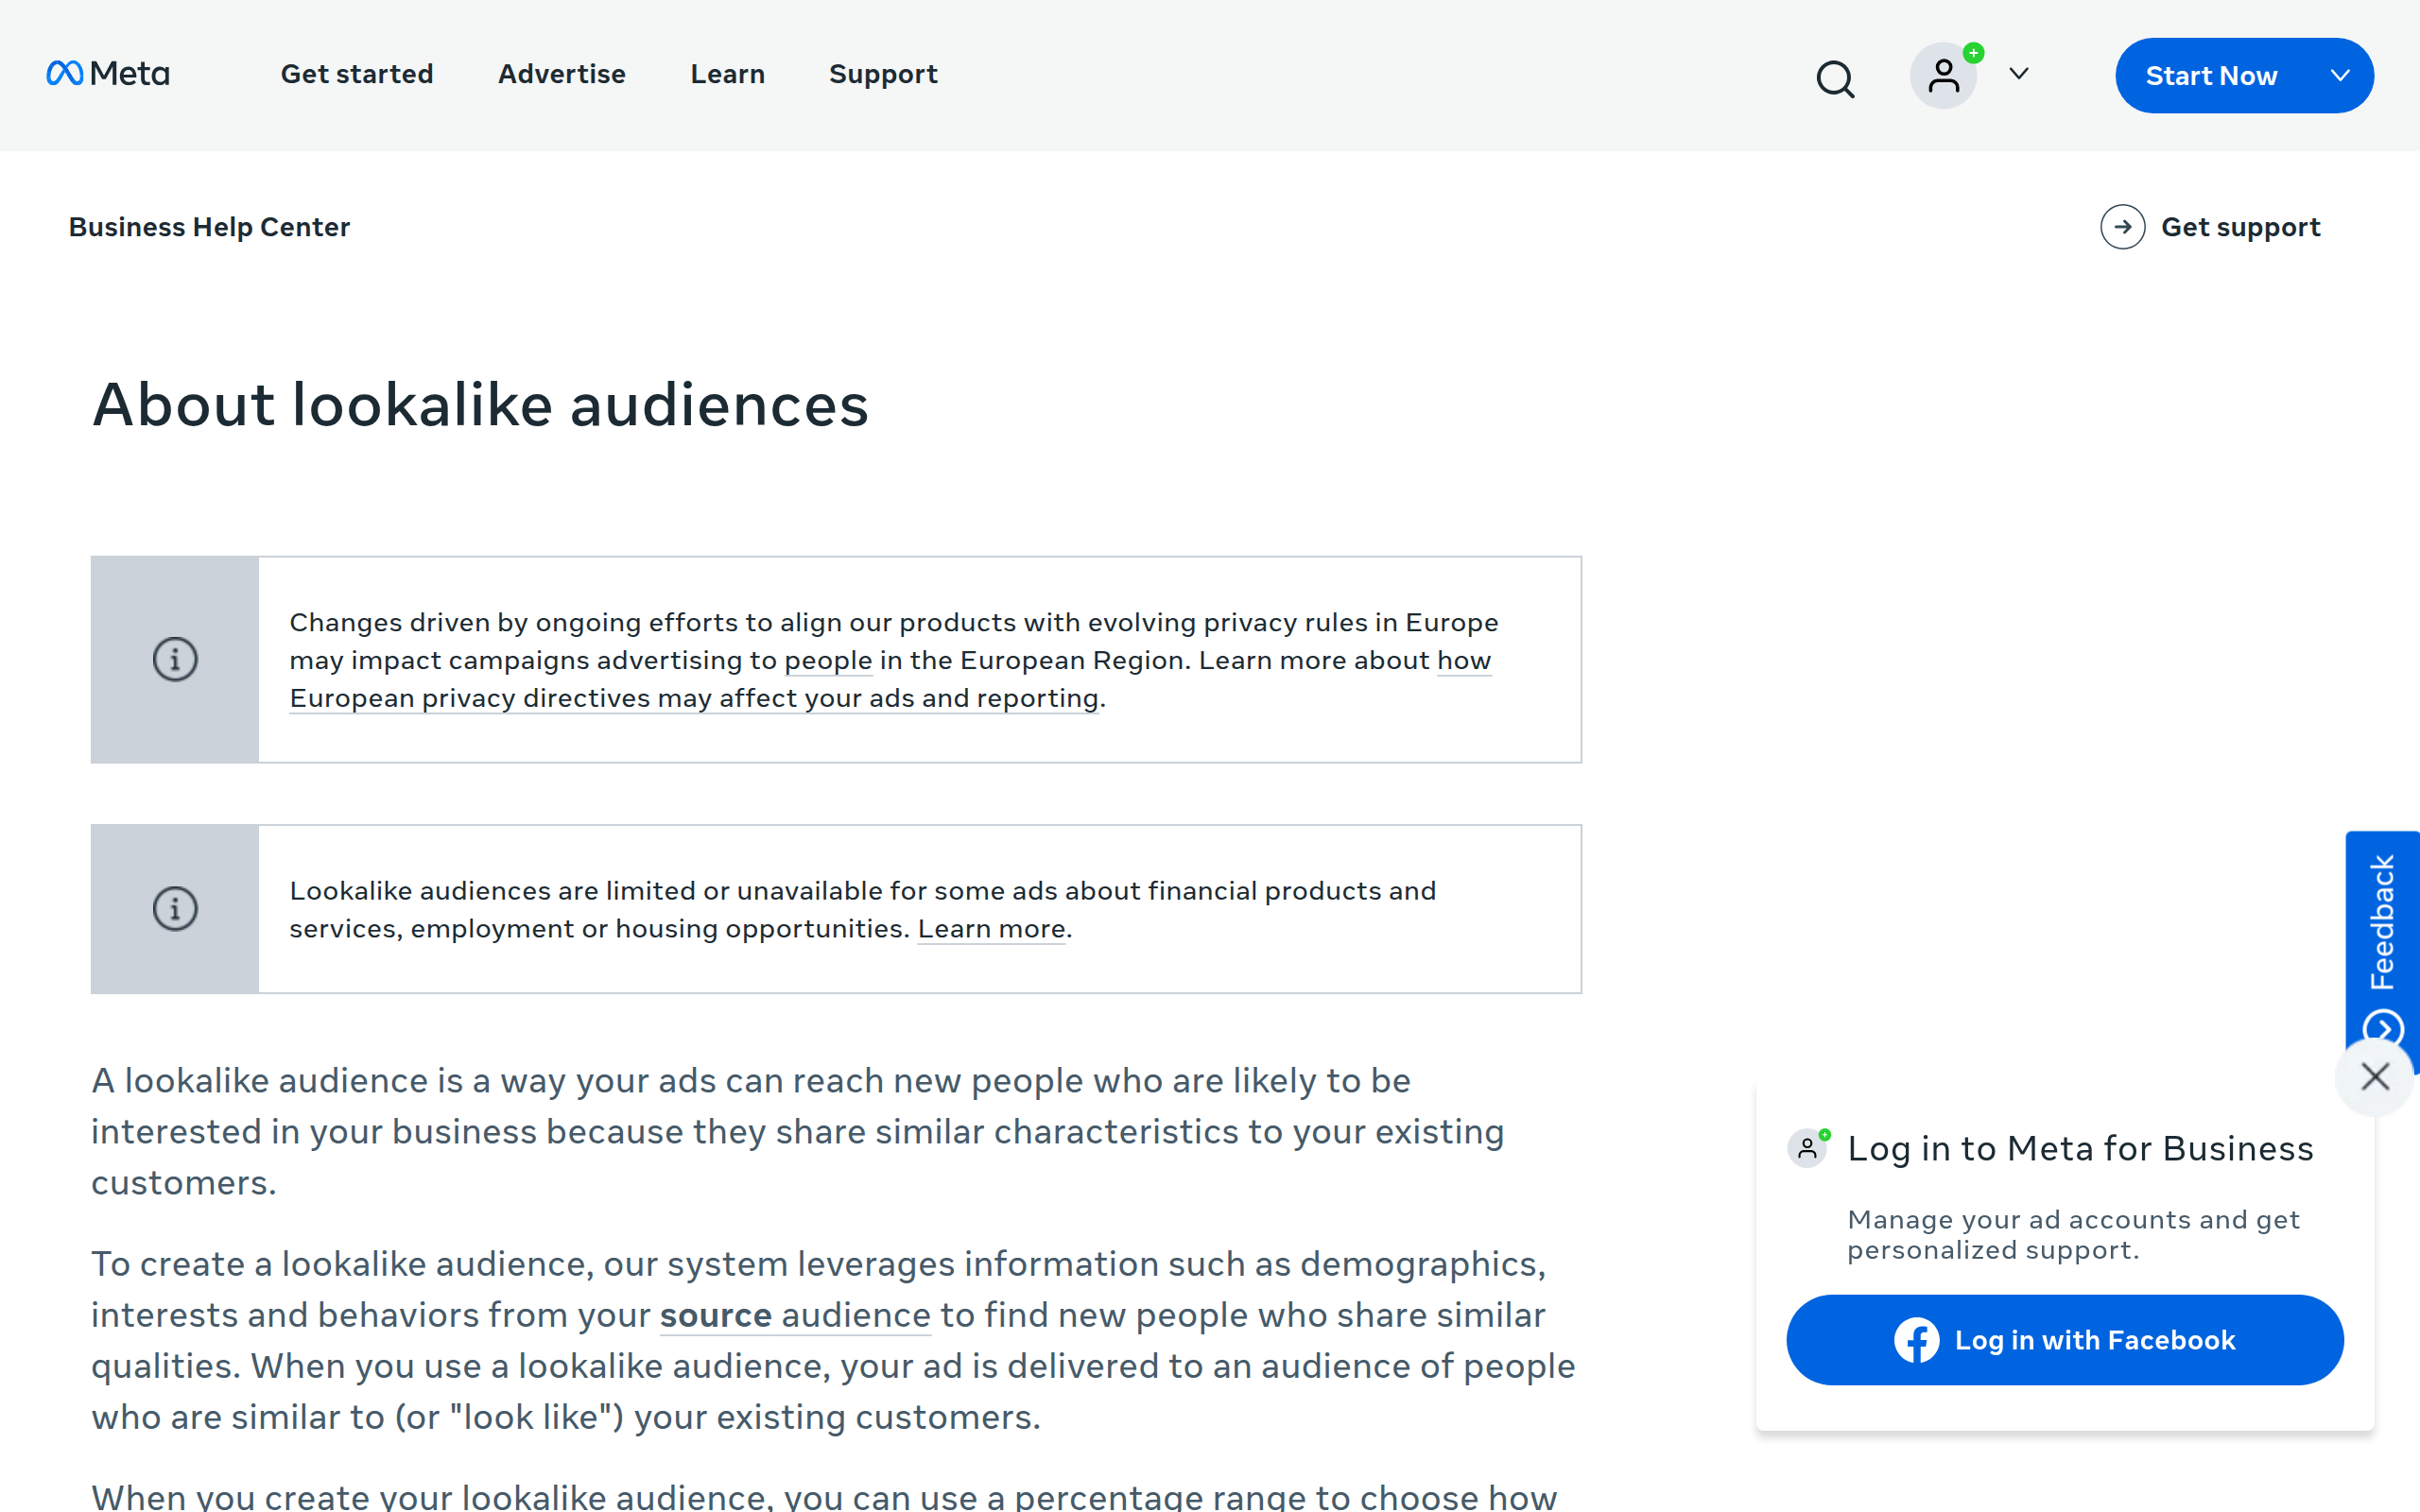Image resolution: width=2420 pixels, height=1512 pixels.
Task: Select the Advertise menu item
Action: coord(561,74)
